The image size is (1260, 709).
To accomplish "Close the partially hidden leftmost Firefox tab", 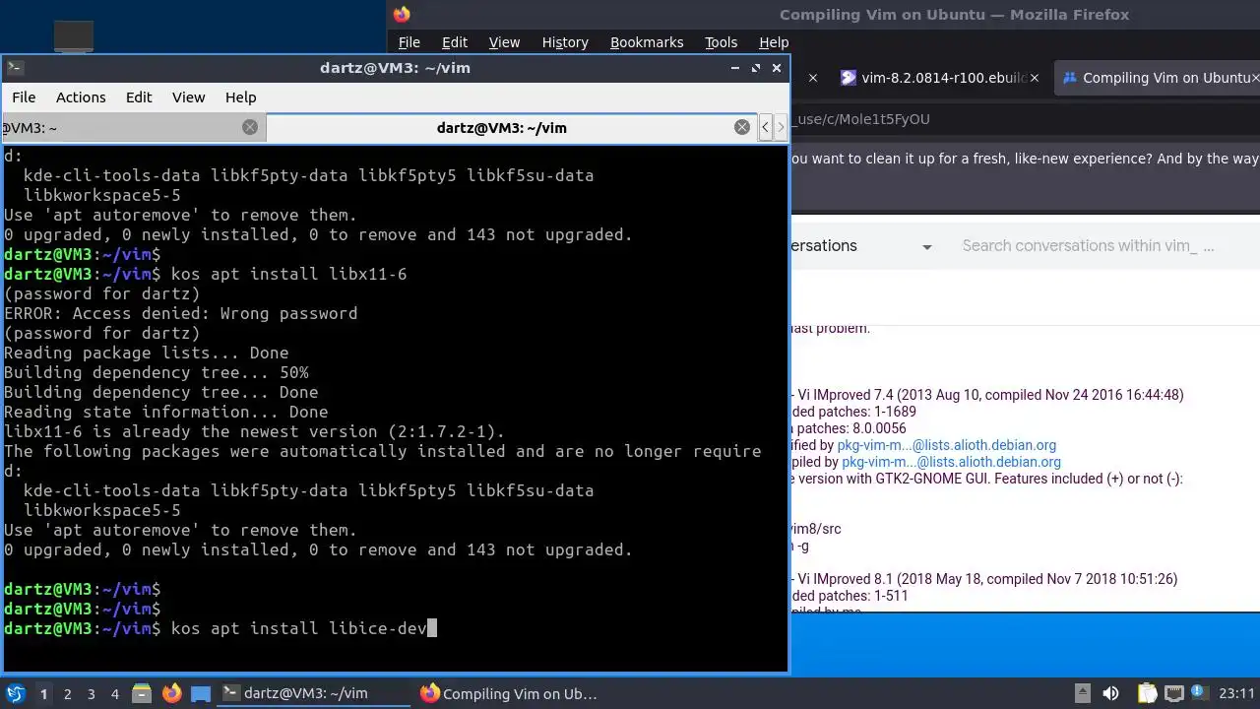I will click(x=813, y=78).
